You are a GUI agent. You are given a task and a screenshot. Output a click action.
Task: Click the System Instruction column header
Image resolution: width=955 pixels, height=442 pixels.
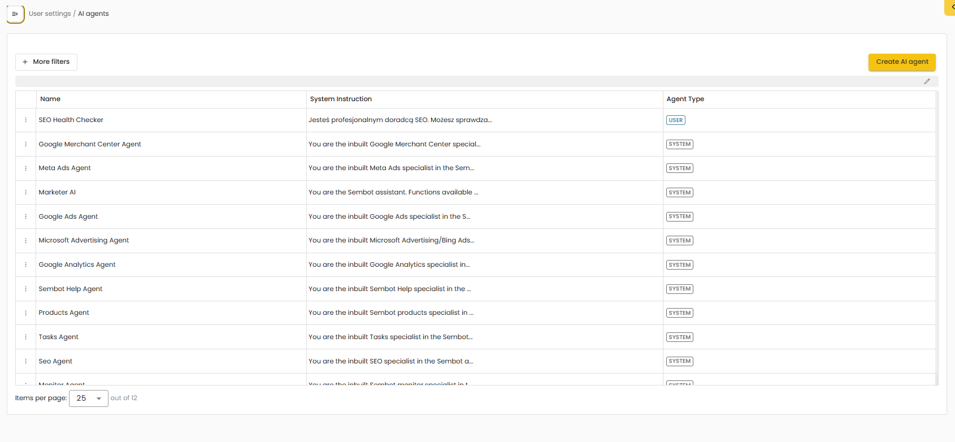(341, 99)
